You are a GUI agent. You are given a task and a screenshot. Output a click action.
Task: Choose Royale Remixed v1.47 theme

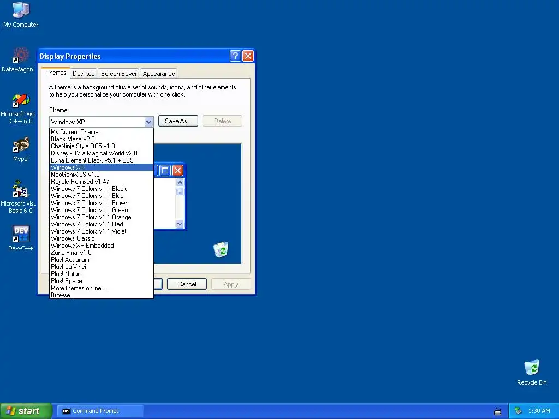tap(101, 182)
